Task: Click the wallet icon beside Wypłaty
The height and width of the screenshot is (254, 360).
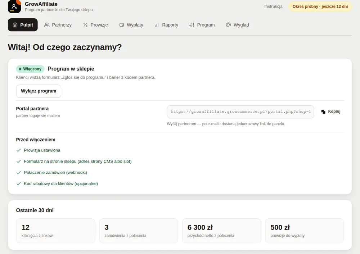Action: [x=121, y=25]
